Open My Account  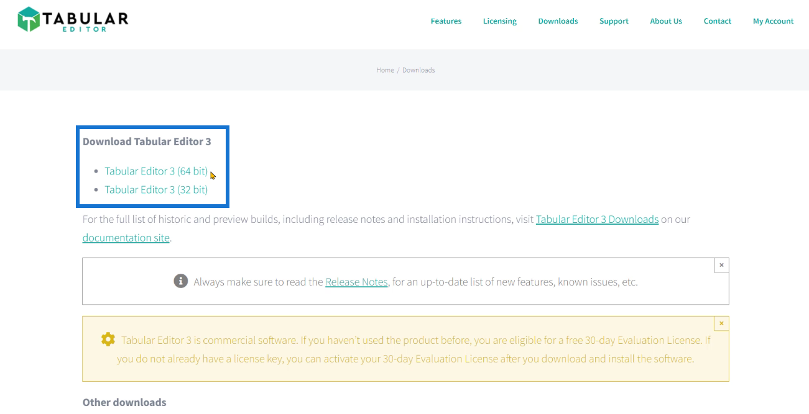773,21
